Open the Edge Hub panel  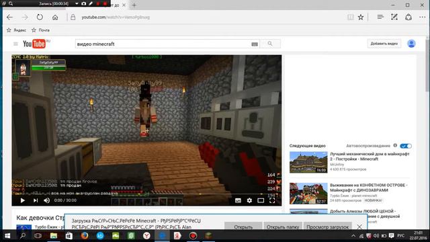[380, 17]
